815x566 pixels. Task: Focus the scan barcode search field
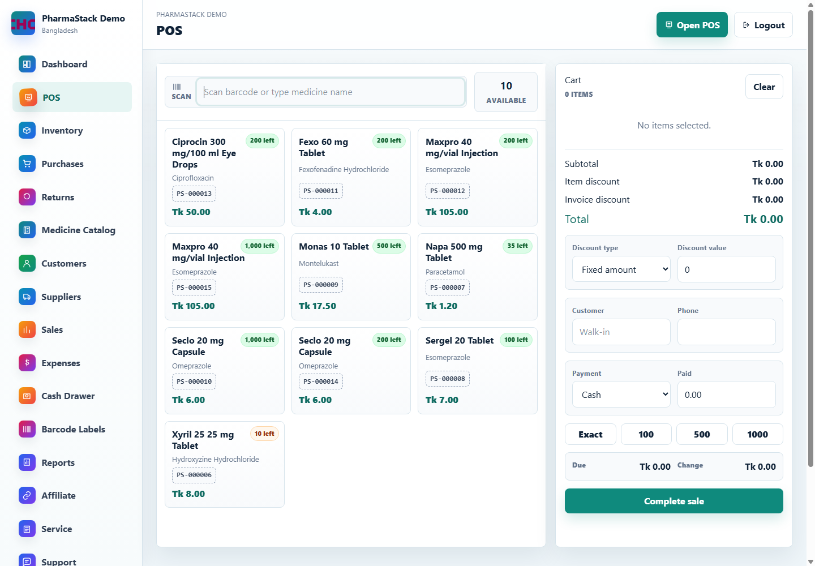tap(331, 92)
